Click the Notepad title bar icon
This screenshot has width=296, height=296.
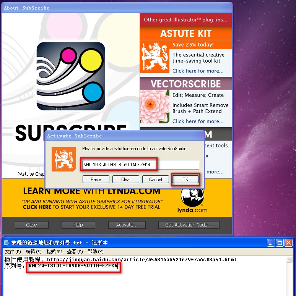coord(7,243)
